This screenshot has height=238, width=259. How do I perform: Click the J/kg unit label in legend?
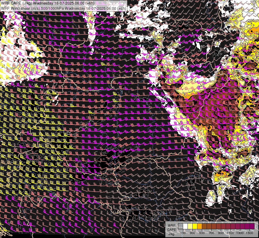(171, 234)
